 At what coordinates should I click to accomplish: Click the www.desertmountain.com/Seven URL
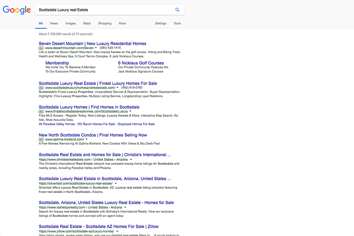coord(69,48)
